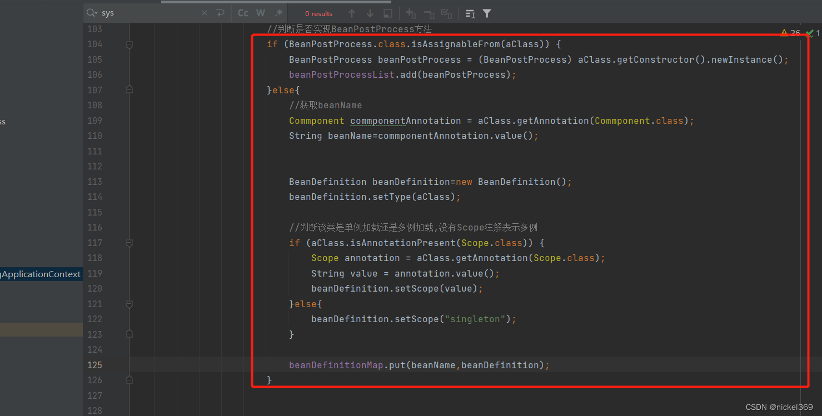Click 'beanDefinitionMap' on line 125
This screenshot has height=416, width=822.
coord(336,365)
